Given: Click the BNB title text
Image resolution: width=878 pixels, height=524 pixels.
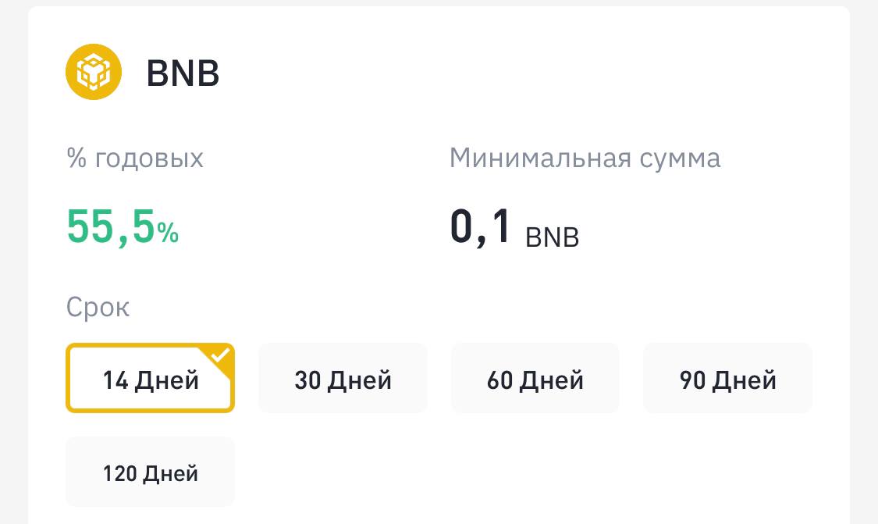Looking at the screenshot, I should [x=183, y=73].
